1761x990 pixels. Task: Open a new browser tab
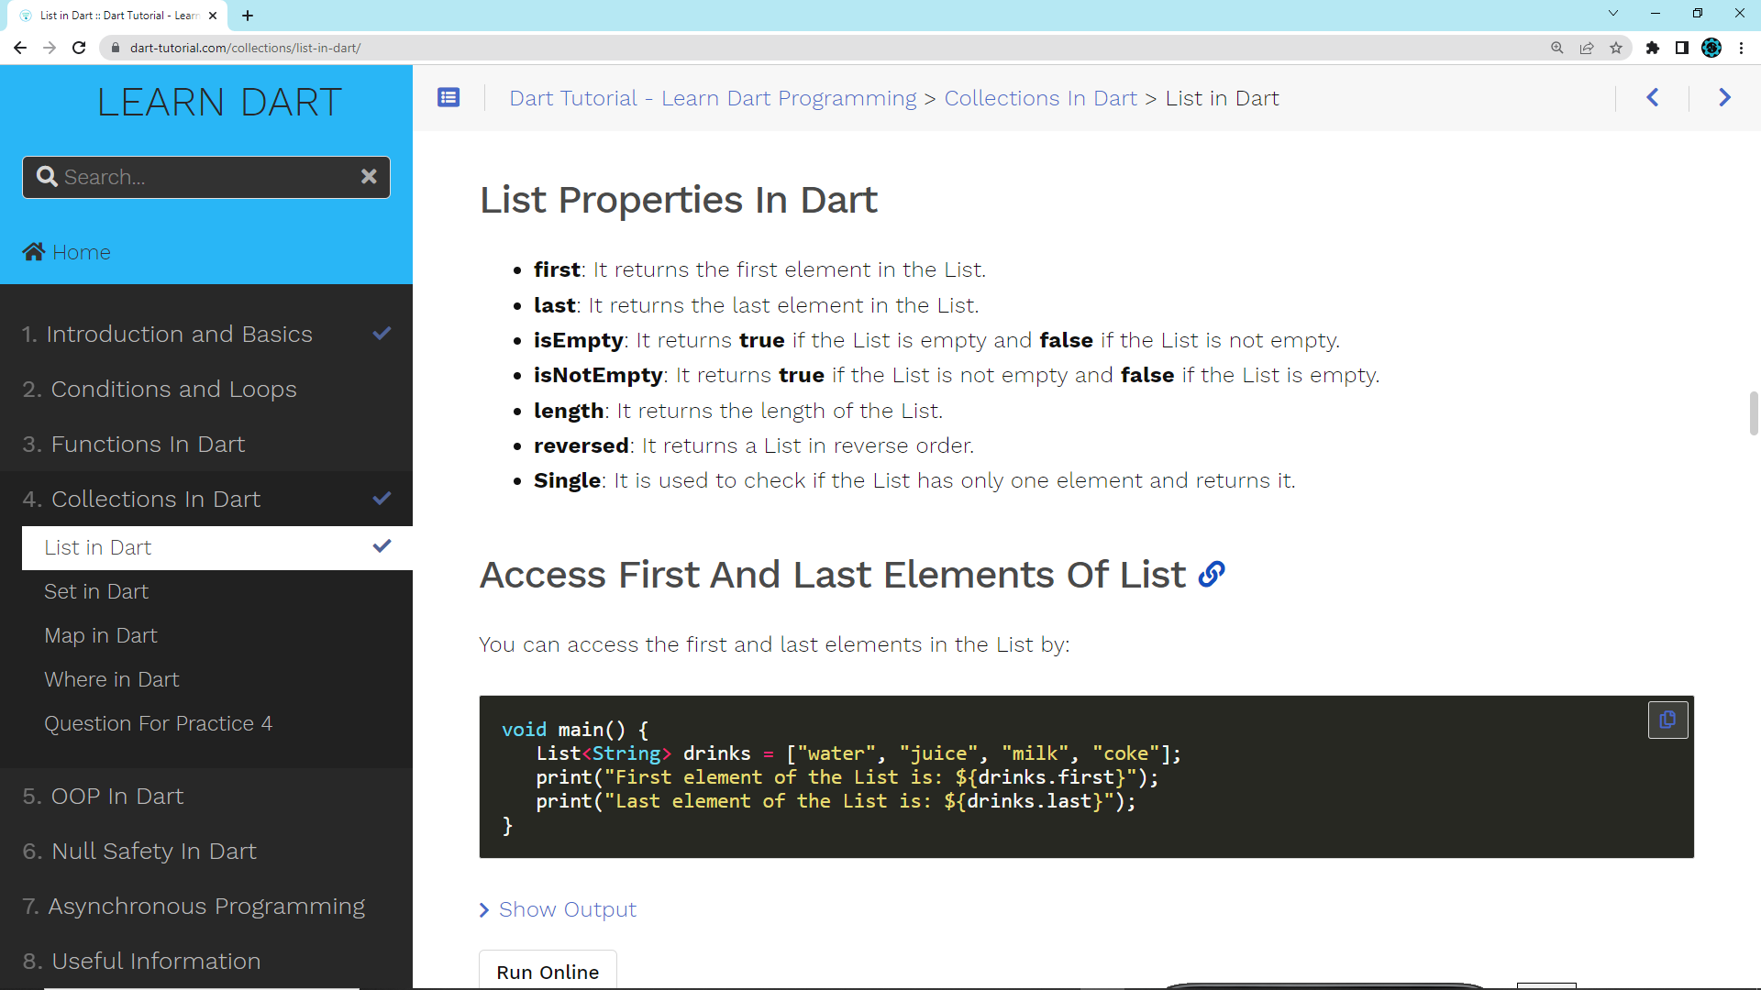[x=248, y=16]
